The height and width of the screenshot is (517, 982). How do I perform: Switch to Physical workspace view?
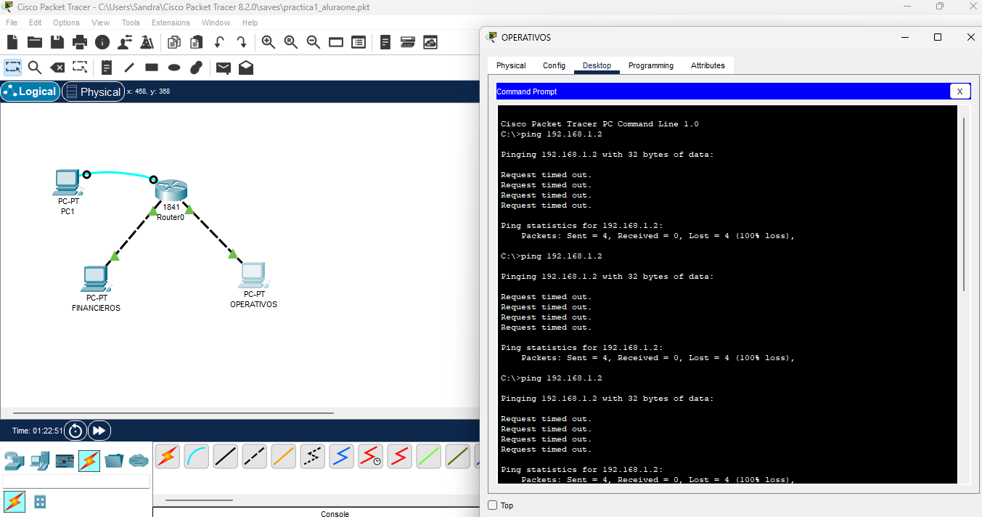pyautogui.click(x=93, y=91)
